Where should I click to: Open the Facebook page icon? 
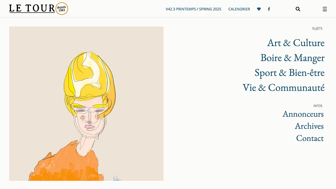[x=269, y=9]
